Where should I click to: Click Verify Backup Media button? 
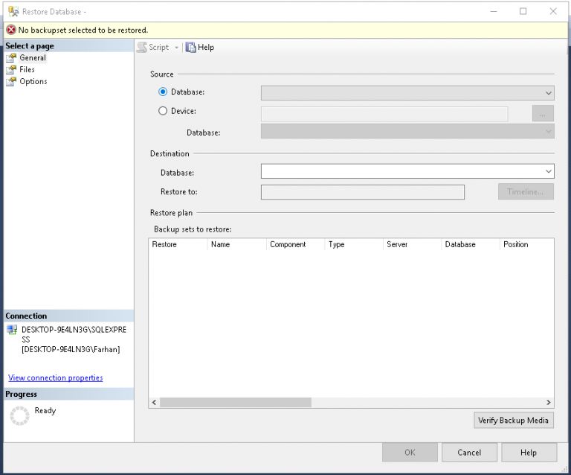514,421
